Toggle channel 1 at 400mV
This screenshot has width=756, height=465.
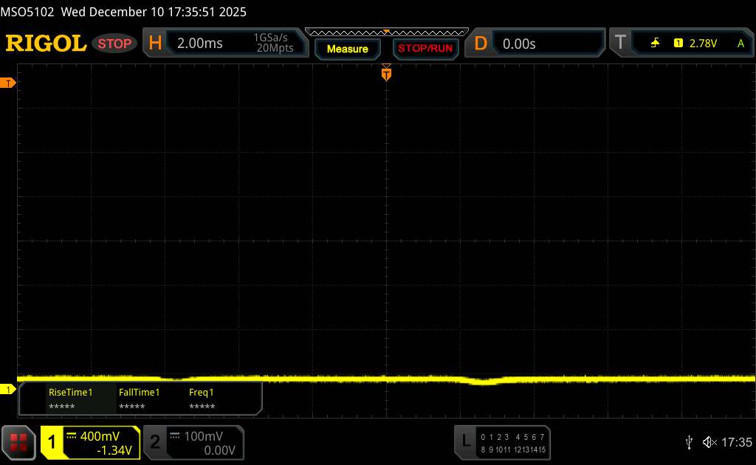(90, 442)
